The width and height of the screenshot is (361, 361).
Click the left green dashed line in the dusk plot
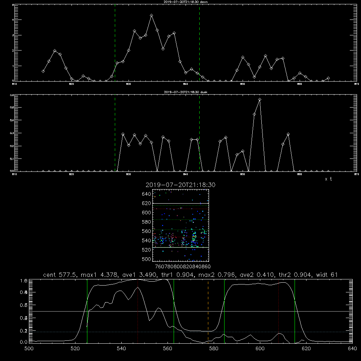click(115, 133)
